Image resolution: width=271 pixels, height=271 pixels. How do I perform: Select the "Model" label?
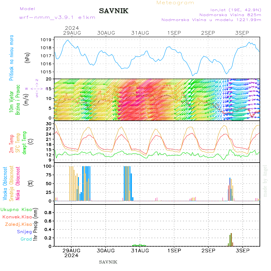pyautogui.click(x=27, y=9)
